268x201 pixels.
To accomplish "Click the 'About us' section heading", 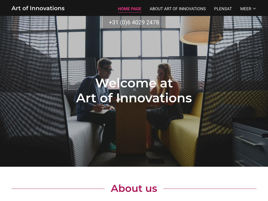I will 134,188.
